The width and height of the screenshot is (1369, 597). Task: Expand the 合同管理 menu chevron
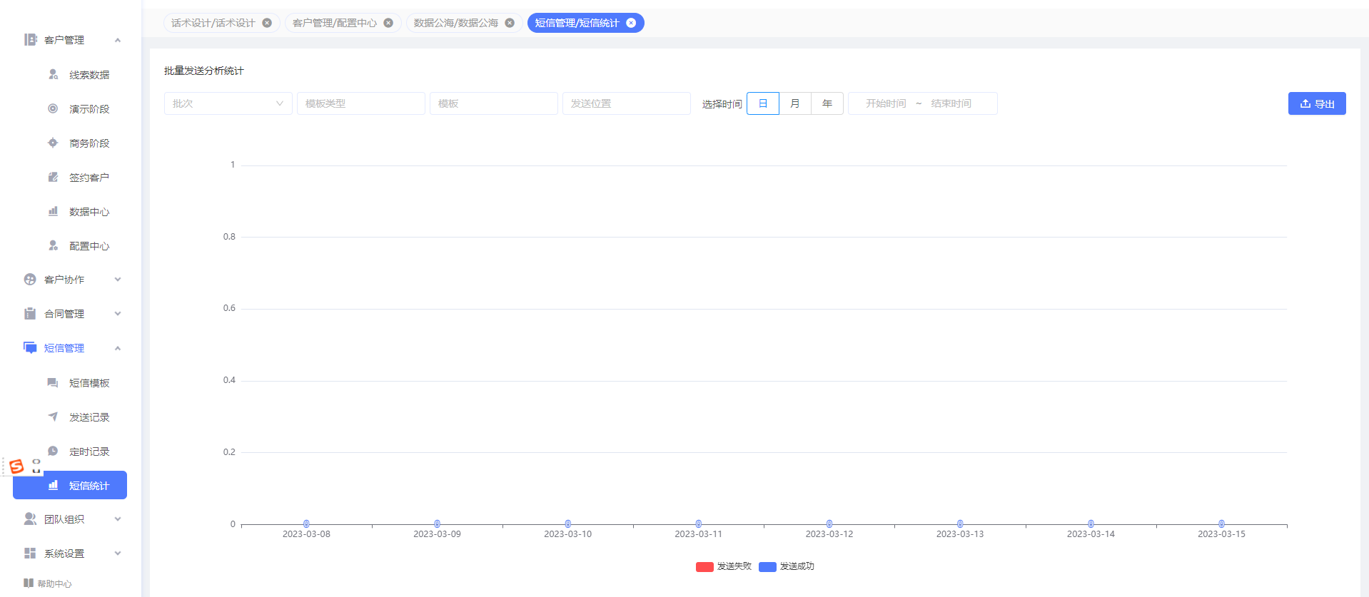click(x=118, y=314)
